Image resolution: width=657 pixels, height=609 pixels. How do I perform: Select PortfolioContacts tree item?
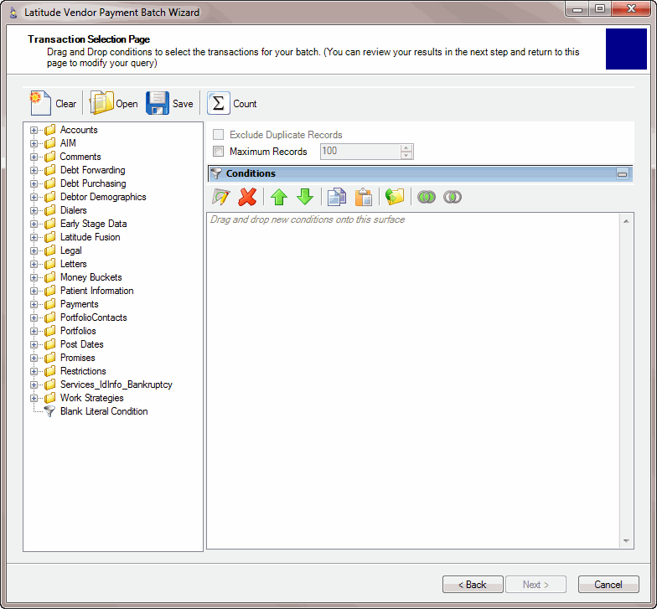[94, 317]
